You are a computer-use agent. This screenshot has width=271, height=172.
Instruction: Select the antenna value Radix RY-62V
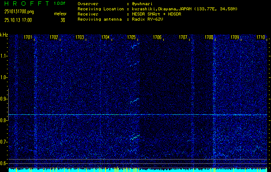click(147, 19)
